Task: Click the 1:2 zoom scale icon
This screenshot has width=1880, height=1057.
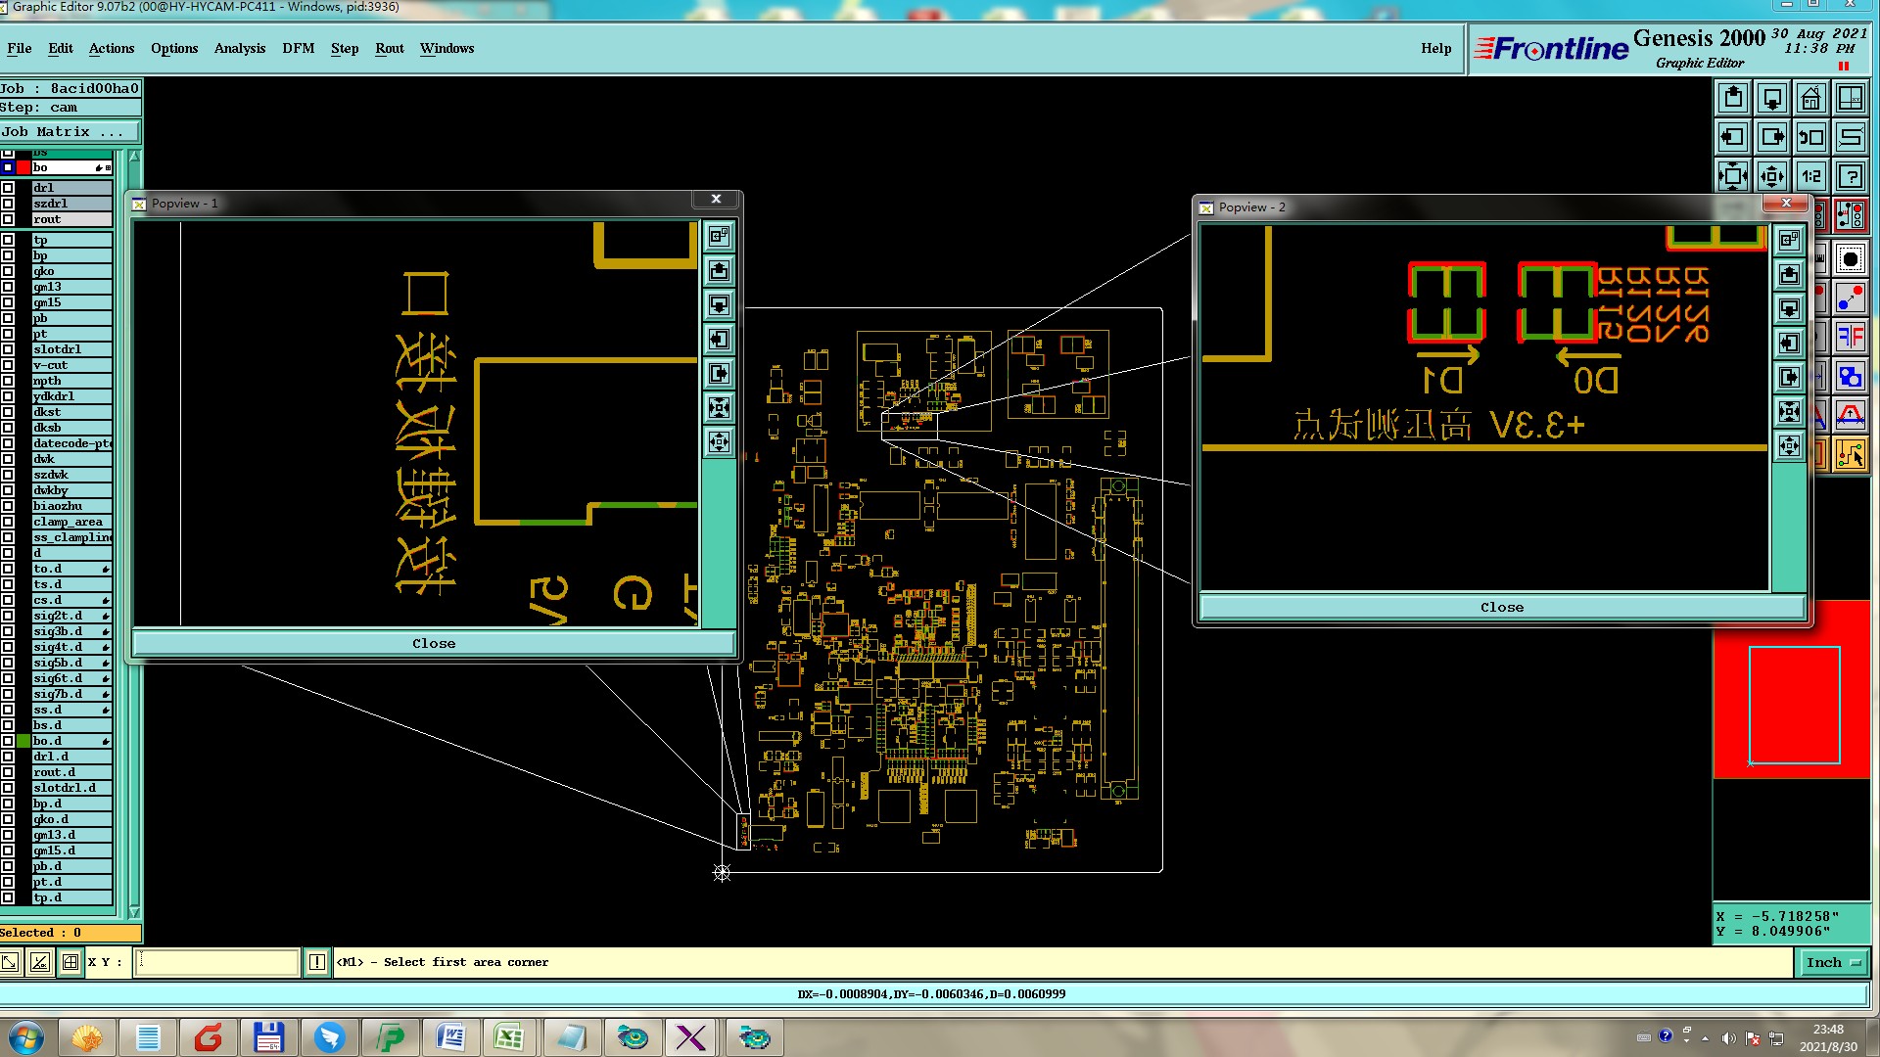Action: pos(1810,176)
